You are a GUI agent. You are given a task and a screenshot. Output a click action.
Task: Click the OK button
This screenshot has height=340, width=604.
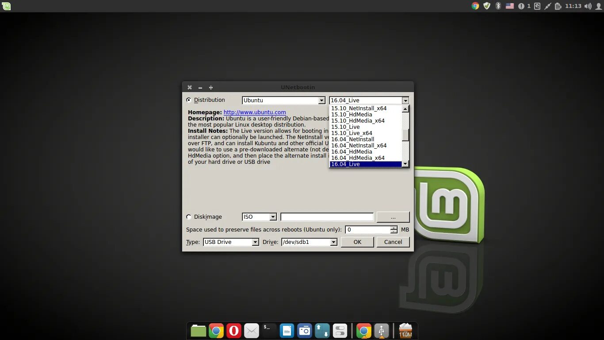[357, 242]
